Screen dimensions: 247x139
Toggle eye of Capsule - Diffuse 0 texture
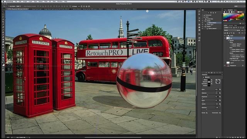pyautogui.click(x=231, y=44)
